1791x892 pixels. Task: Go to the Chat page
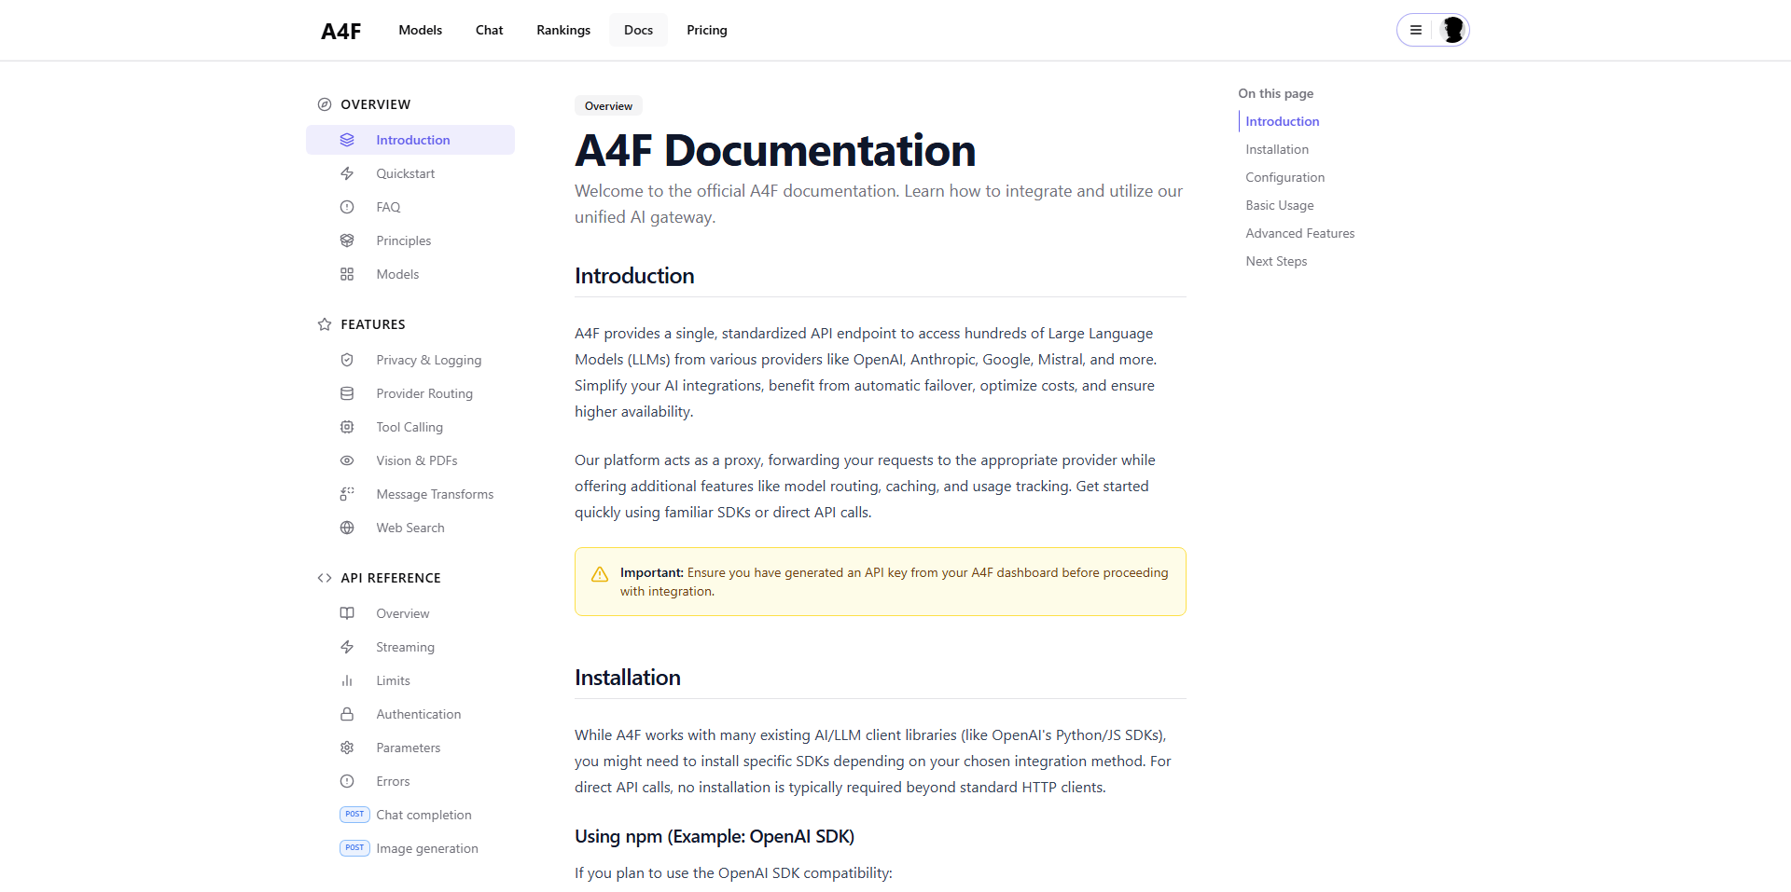[x=489, y=30]
